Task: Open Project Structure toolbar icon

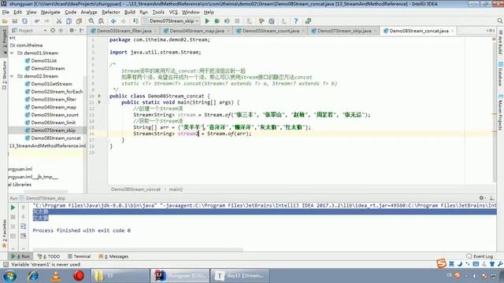Action: pyautogui.click(x=272, y=21)
